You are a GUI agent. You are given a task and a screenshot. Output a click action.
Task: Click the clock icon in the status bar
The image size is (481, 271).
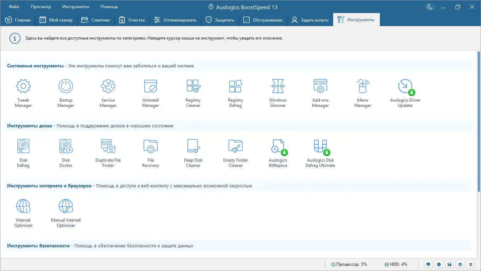(x=439, y=264)
